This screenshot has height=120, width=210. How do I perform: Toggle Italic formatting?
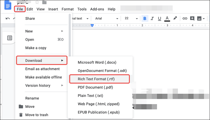click(x=152, y=19)
